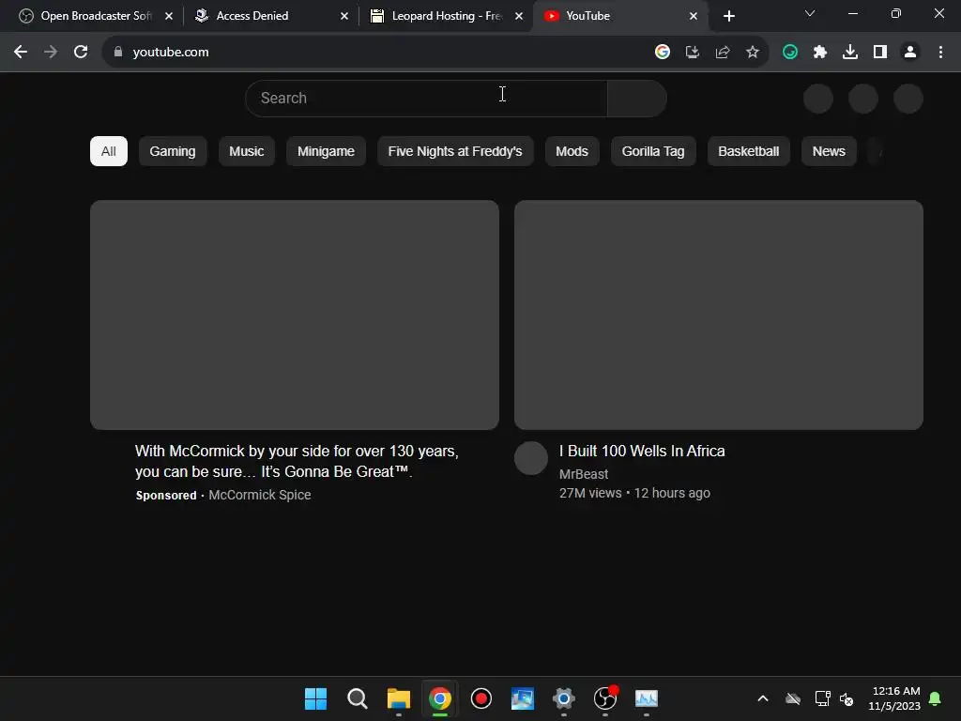The width and height of the screenshot is (961, 721).
Task: Expand the tab search dropdown
Action: (x=810, y=13)
